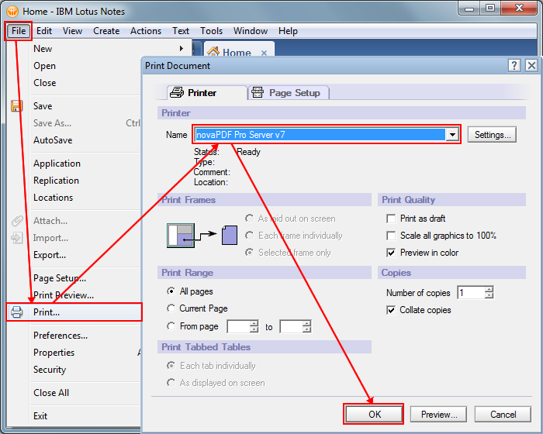Decrease the Number of copies spinner
Viewport: 543px width, 434px height.
pyautogui.click(x=489, y=295)
